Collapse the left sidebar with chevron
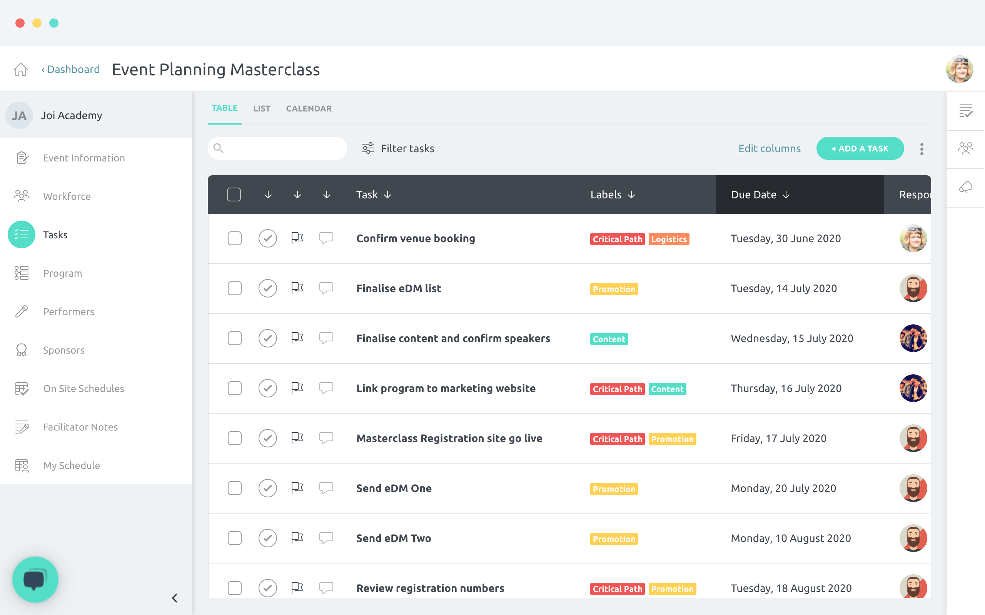Screen dimensions: 985x615 175,598
